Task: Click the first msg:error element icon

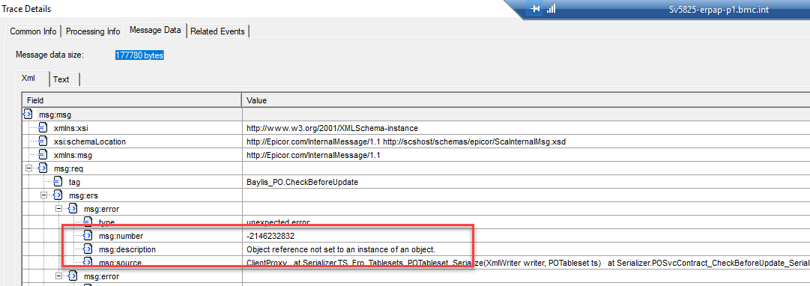Action: point(73,209)
